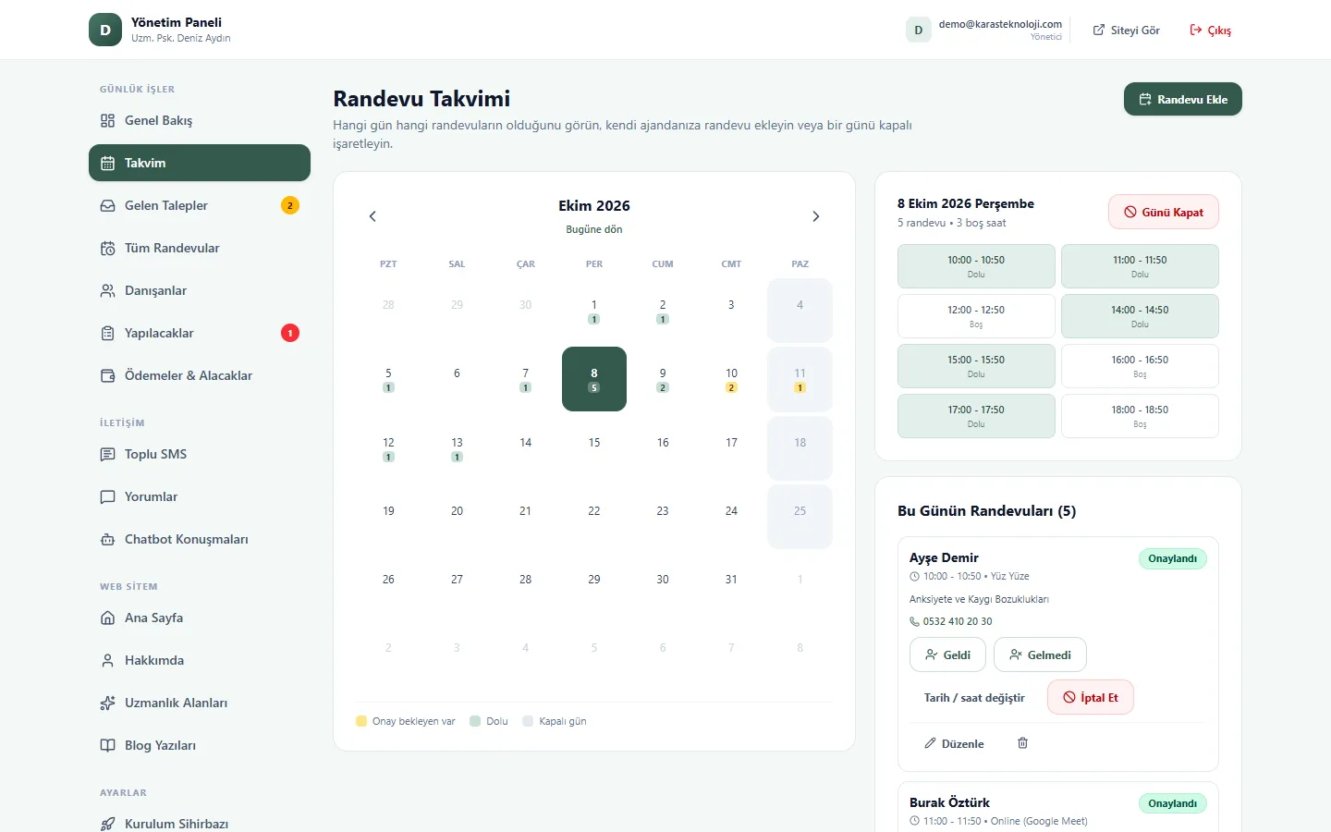This screenshot has height=832, width=1331.
Task: Click the Genel Bakış dashboard icon
Action: coord(107,120)
